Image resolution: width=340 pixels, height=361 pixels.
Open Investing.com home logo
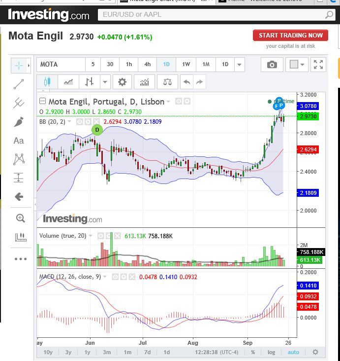tap(49, 15)
